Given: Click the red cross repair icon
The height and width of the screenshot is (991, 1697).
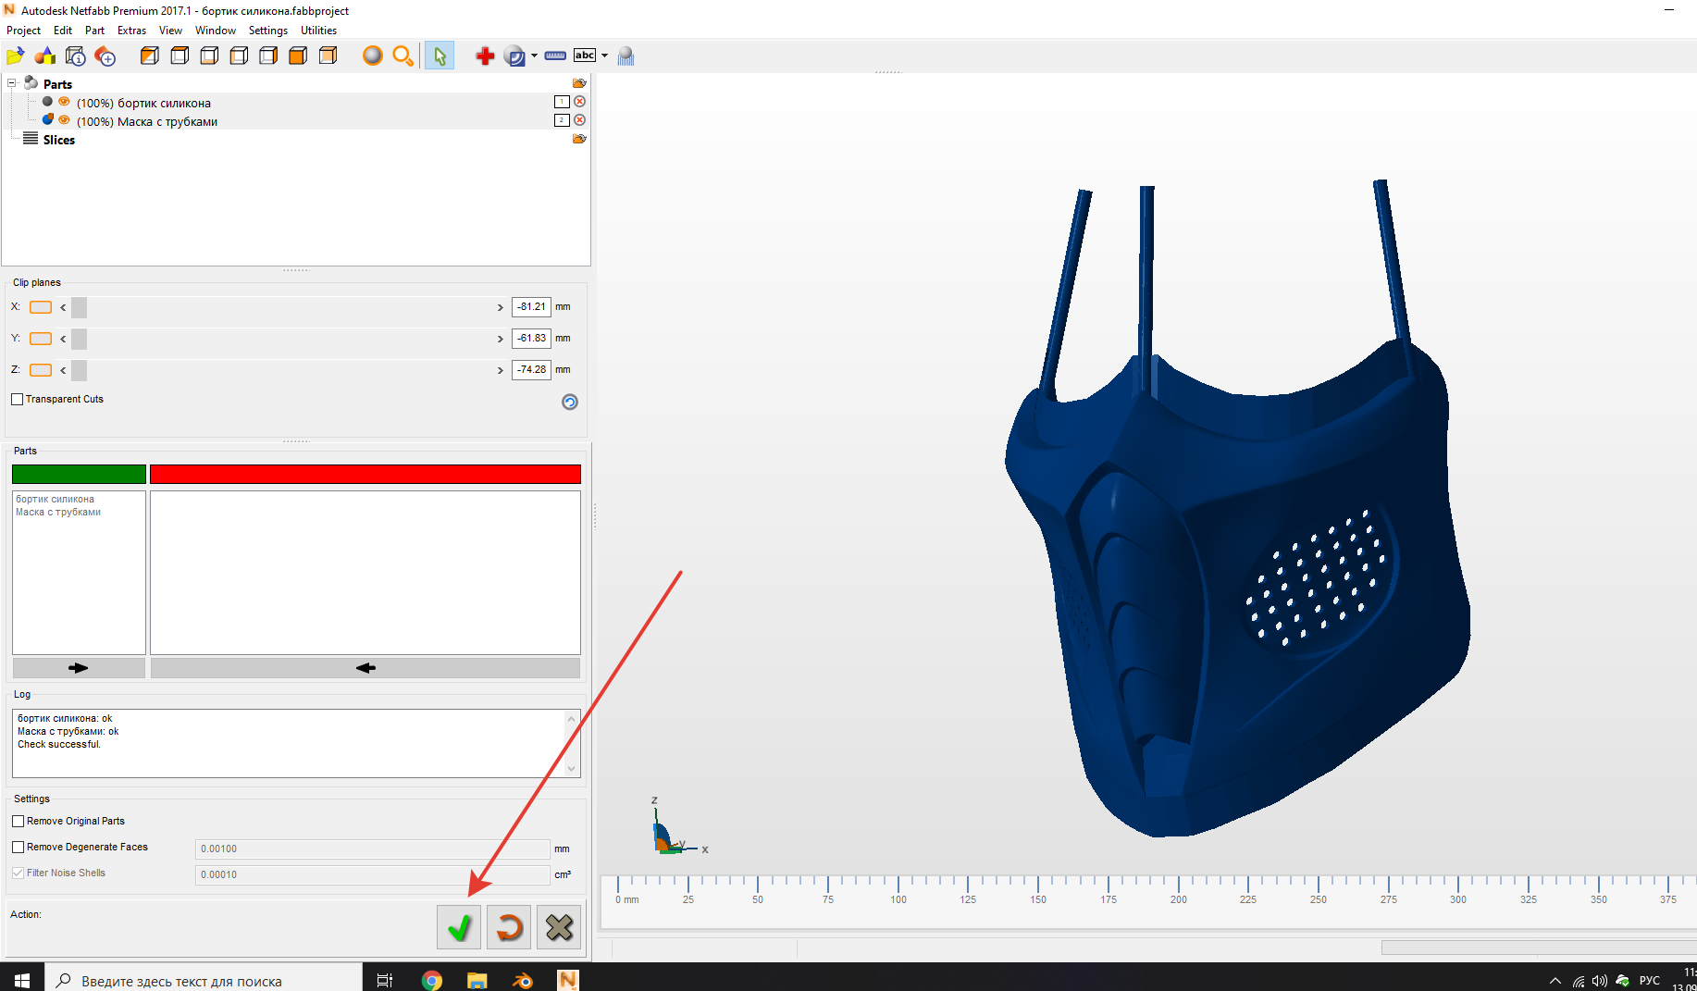Looking at the screenshot, I should pyautogui.click(x=485, y=56).
